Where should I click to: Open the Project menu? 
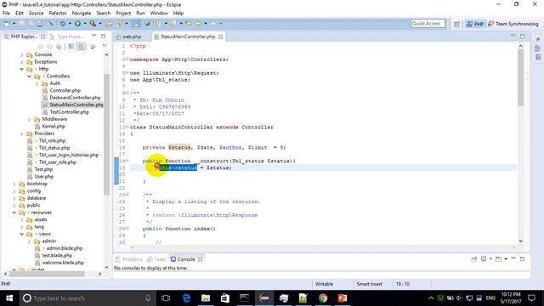point(123,14)
